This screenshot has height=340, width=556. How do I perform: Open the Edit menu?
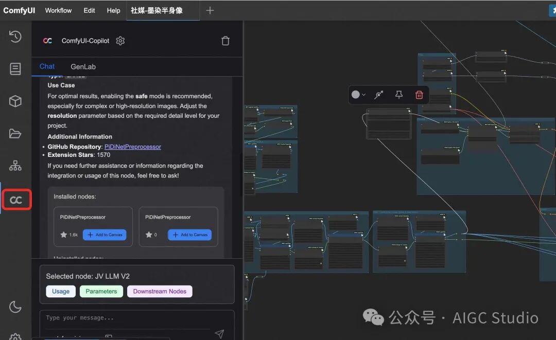click(89, 10)
